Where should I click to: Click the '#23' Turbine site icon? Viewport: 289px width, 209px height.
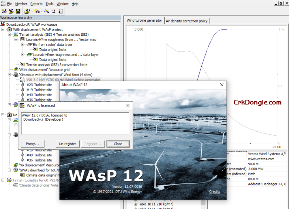[22, 84]
